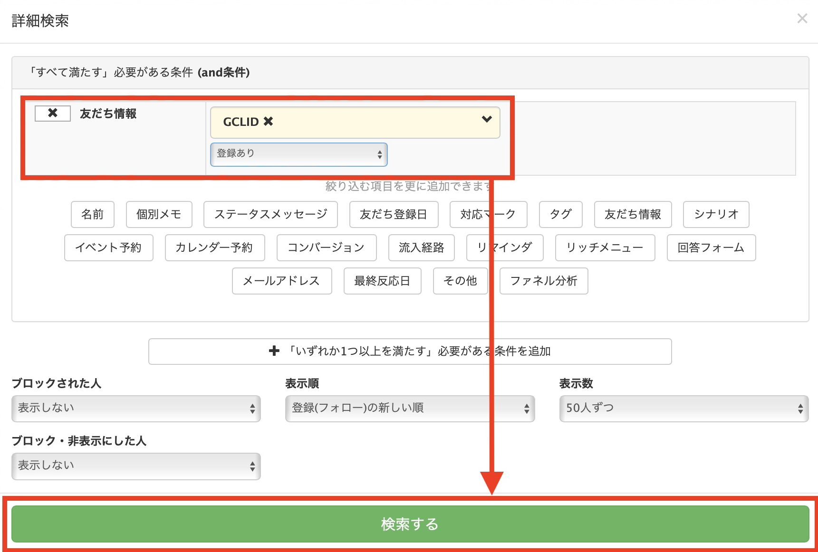Add the タグ filter condition
The width and height of the screenshot is (818, 552).
click(x=560, y=214)
